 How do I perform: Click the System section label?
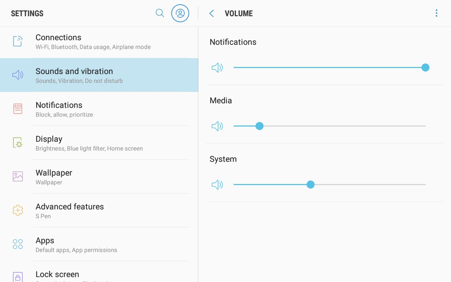click(x=223, y=159)
